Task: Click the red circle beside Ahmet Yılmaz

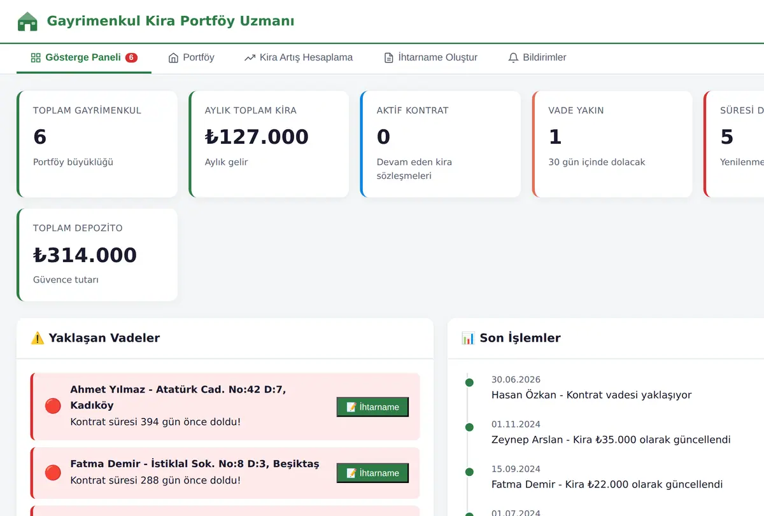Action: [x=53, y=406]
